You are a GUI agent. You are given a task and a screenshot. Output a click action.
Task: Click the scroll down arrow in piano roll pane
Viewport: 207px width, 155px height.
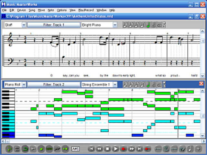pyautogui.click(x=202, y=135)
